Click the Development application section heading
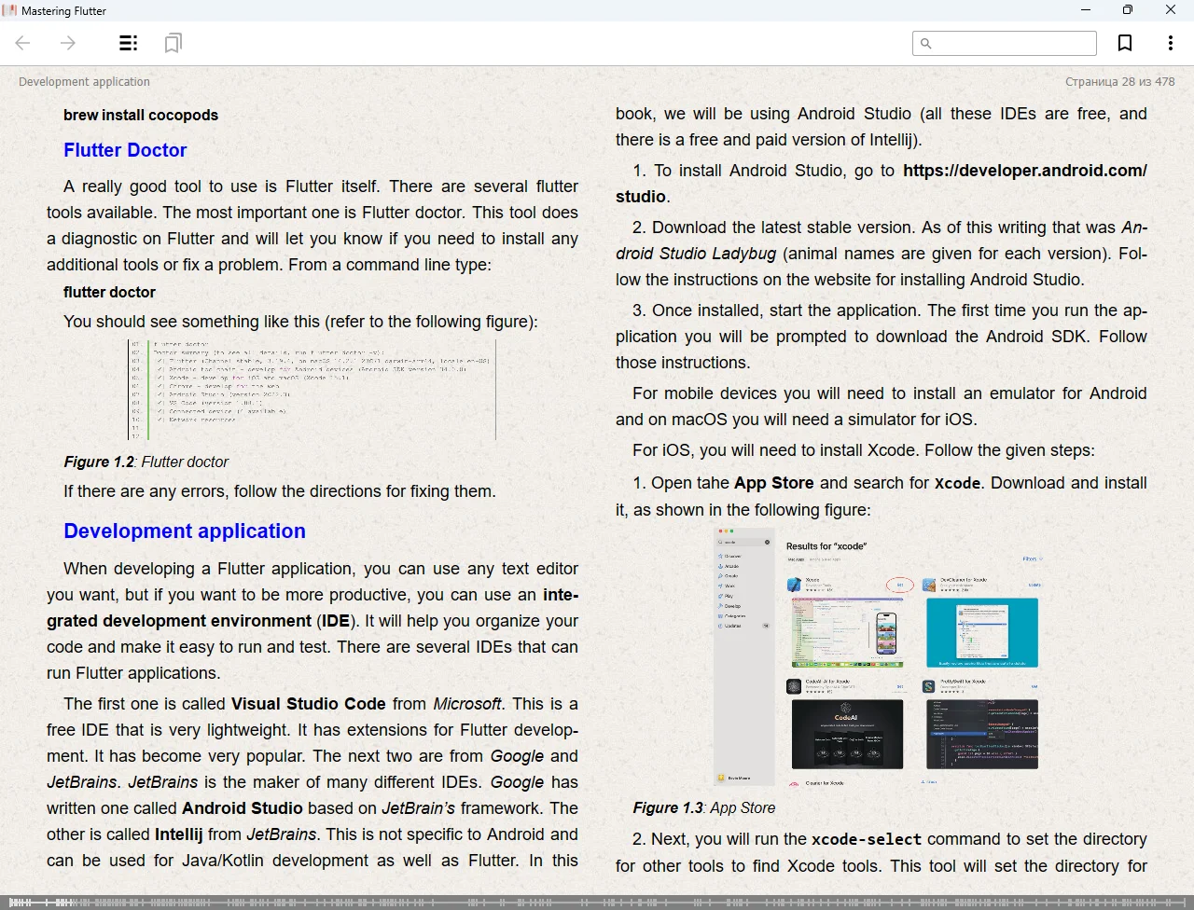This screenshot has width=1194, height=910. click(x=185, y=531)
